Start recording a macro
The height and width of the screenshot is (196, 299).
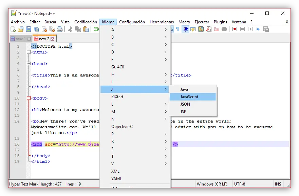tap(235, 29)
